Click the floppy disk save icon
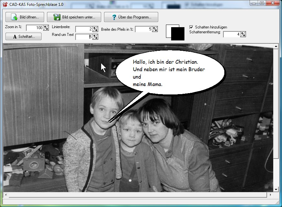This screenshot has width=282, height=207. point(57,17)
